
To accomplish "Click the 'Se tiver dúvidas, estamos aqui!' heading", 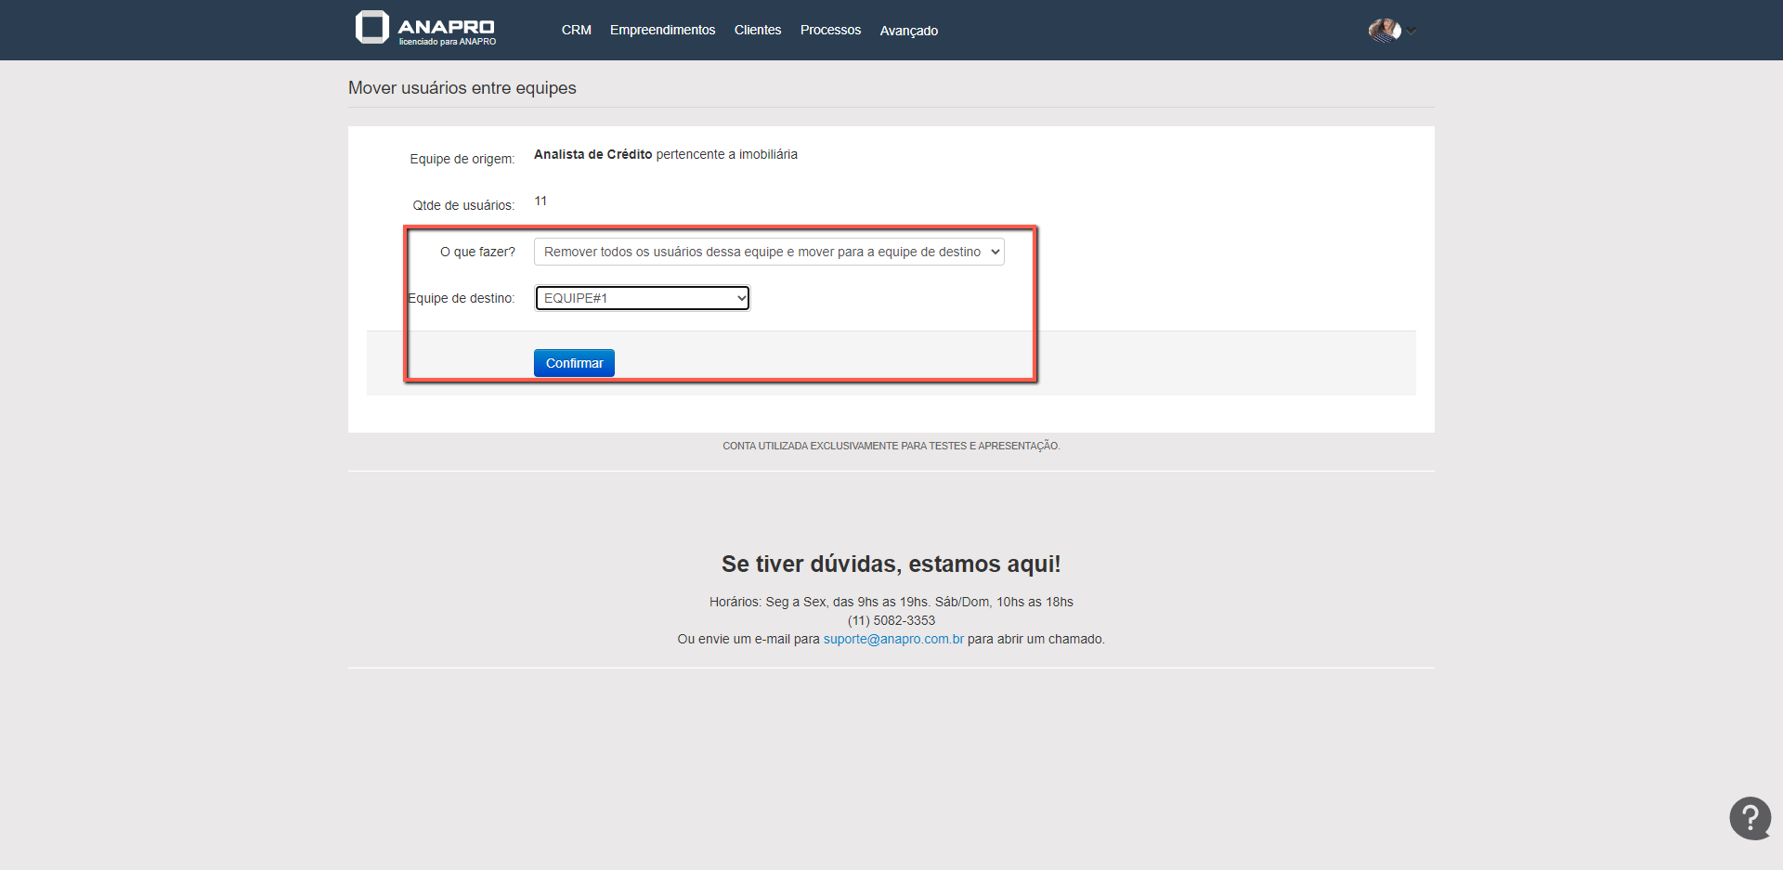I will (x=891, y=564).
